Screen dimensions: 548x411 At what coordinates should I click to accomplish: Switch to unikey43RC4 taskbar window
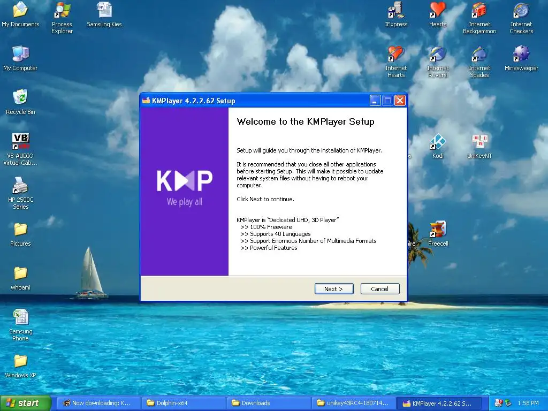pyautogui.click(x=353, y=403)
